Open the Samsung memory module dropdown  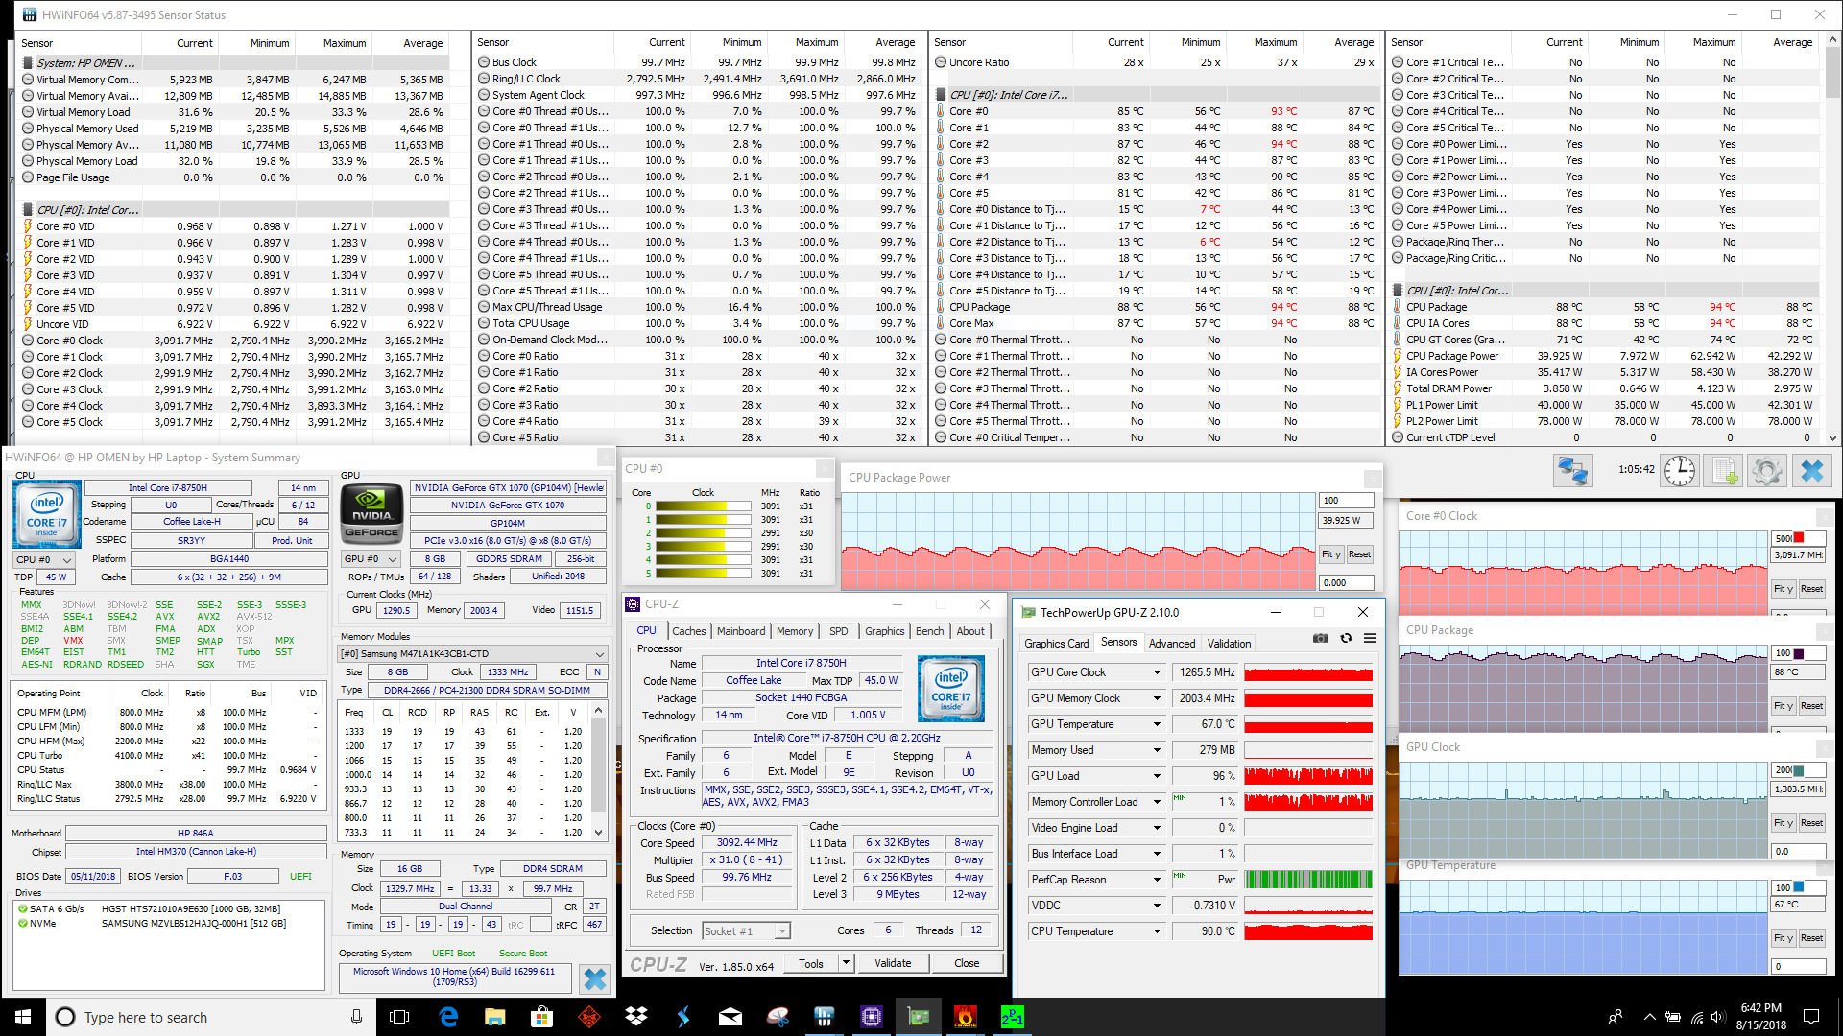click(x=600, y=654)
